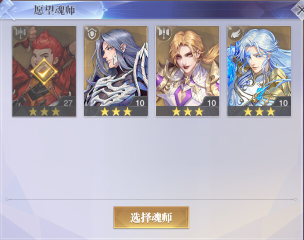The width and height of the screenshot is (304, 240).
Task: Click level 10 badge on silver-haired card
Action: pos(140,102)
